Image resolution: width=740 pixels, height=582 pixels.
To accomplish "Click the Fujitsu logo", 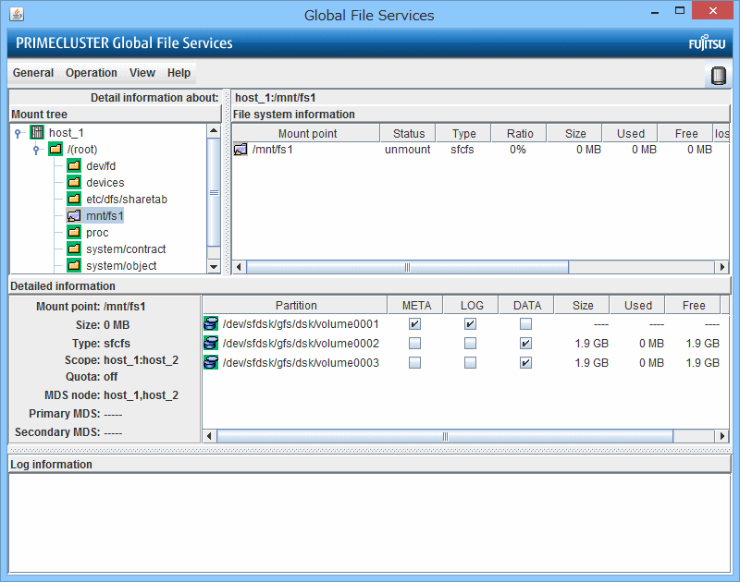I will point(707,42).
